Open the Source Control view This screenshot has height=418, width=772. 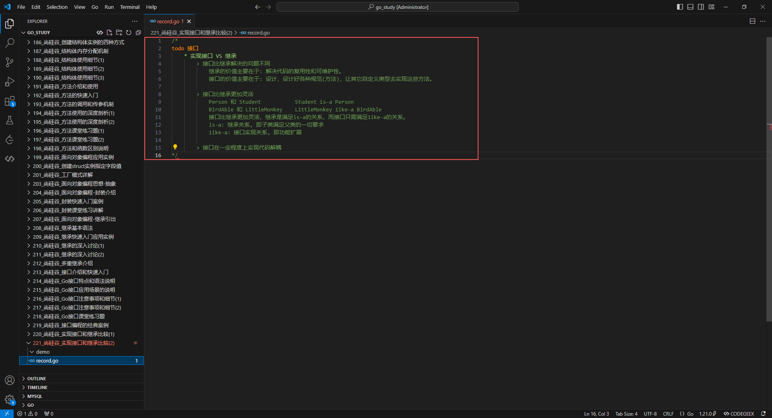tap(10, 62)
